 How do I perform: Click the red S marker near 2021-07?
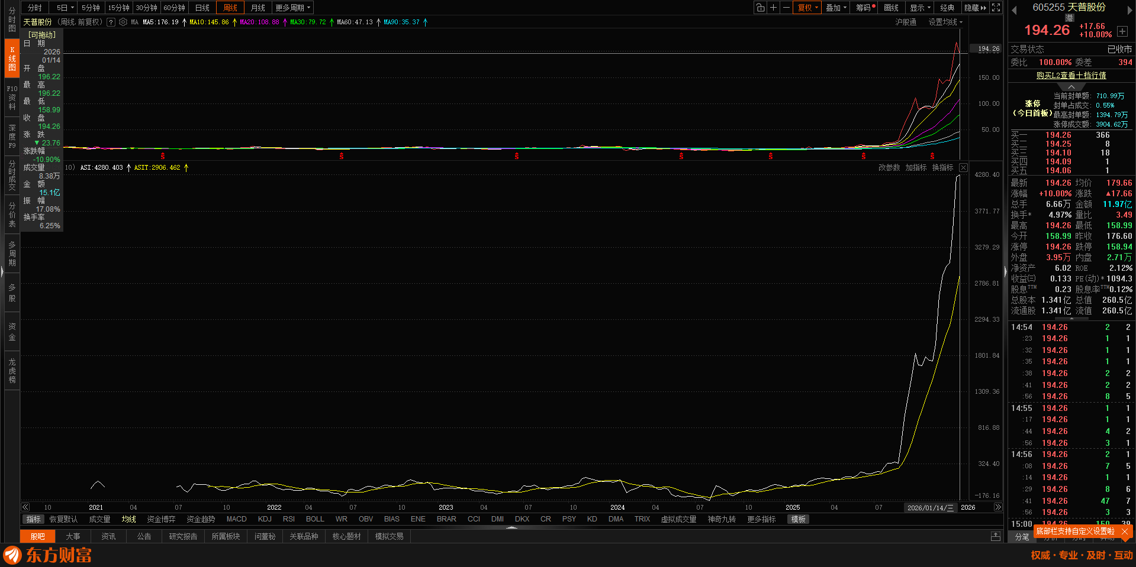tap(163, 156)
